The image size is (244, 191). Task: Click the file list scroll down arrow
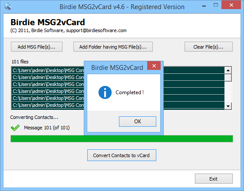click(228, 106)
